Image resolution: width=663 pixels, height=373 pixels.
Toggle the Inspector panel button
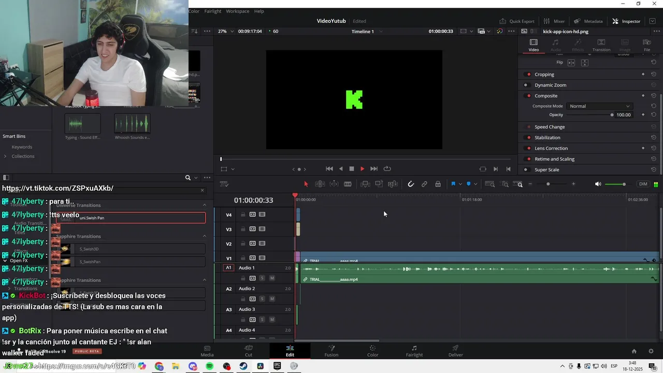coord(626,21)
